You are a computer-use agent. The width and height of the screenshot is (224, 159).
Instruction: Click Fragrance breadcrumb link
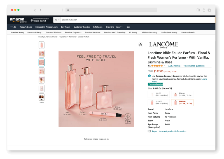63,37
